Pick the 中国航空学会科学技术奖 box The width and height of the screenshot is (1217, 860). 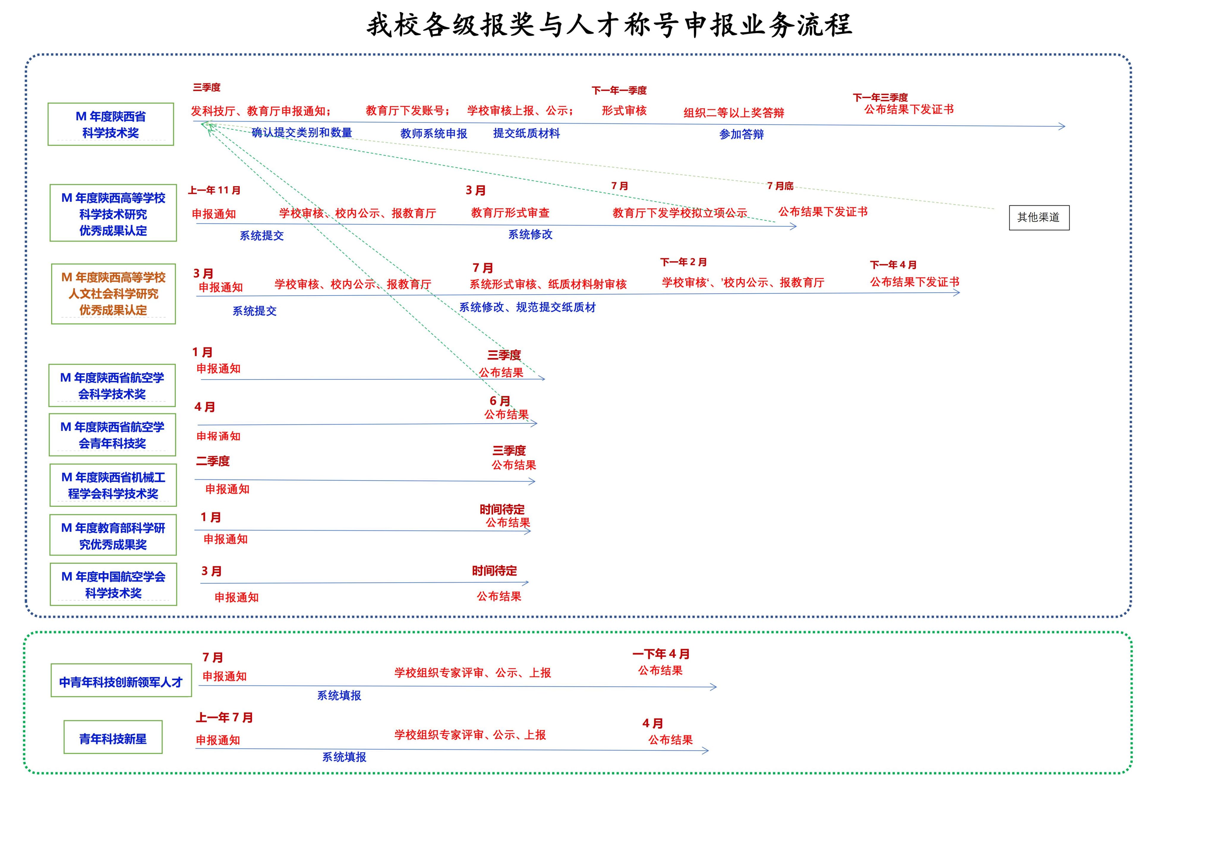click(x=113, y=584)
